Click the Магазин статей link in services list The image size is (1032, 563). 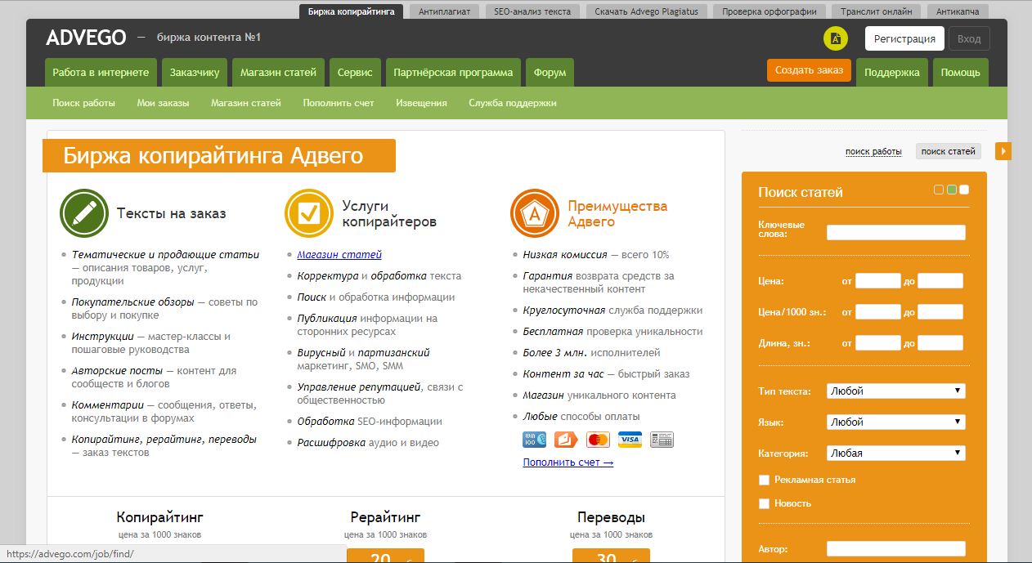click(x=339, y=255)
